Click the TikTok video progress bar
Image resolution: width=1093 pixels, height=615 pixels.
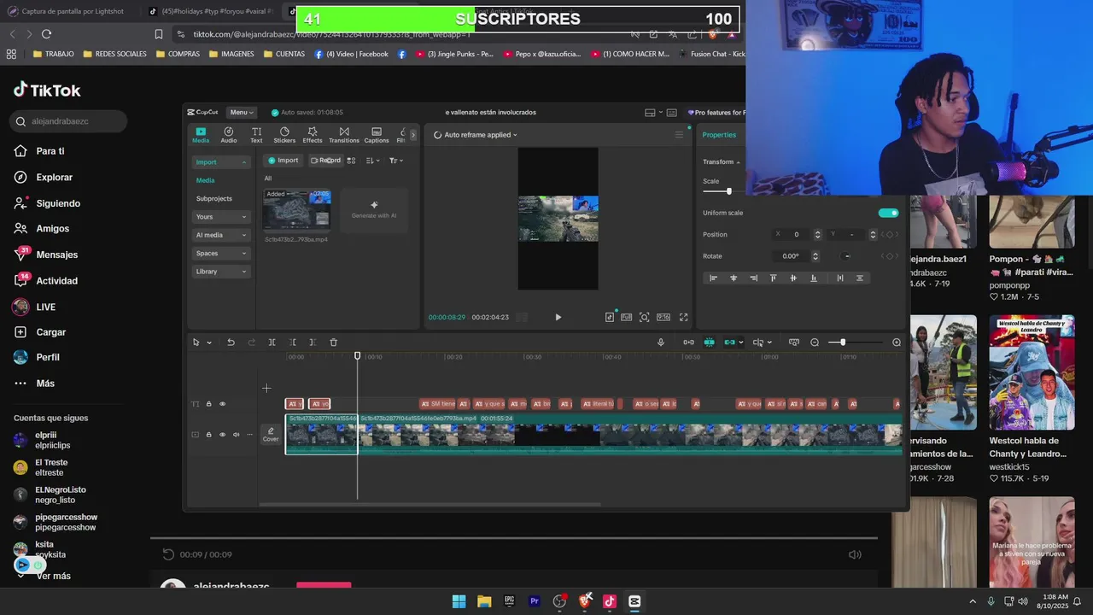tap(514, 538)
